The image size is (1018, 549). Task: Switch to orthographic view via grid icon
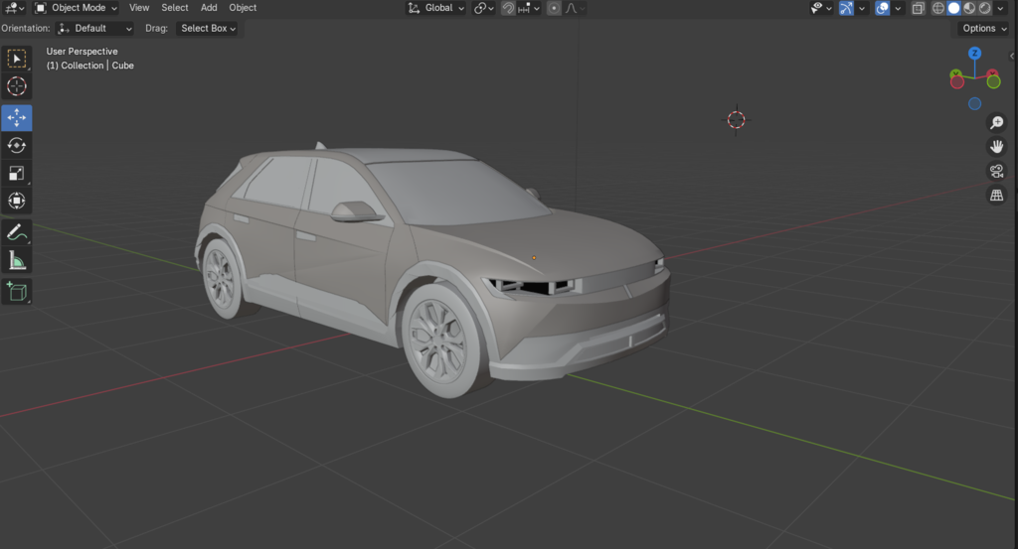(x=996, y=196)
